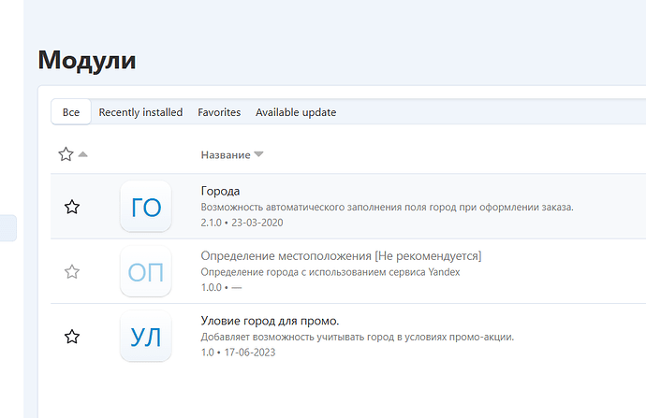Show the Favorites tab

(219, 112)
